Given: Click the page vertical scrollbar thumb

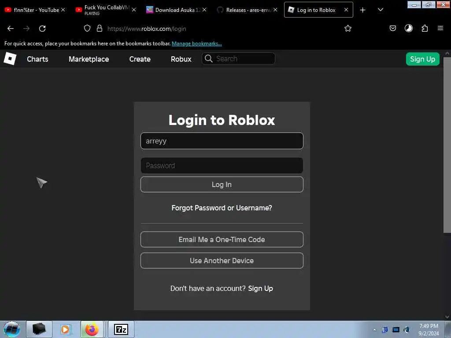Looking at the screenshot, I should [447, 144].
